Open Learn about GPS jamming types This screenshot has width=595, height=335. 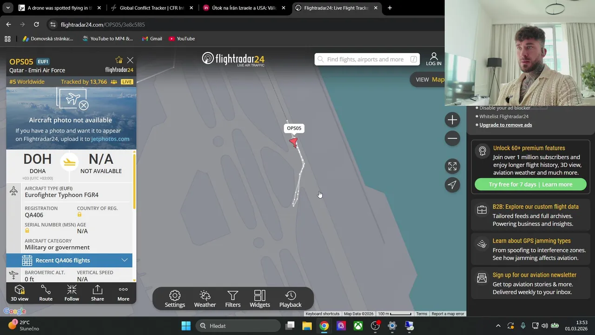pos(530,249)
